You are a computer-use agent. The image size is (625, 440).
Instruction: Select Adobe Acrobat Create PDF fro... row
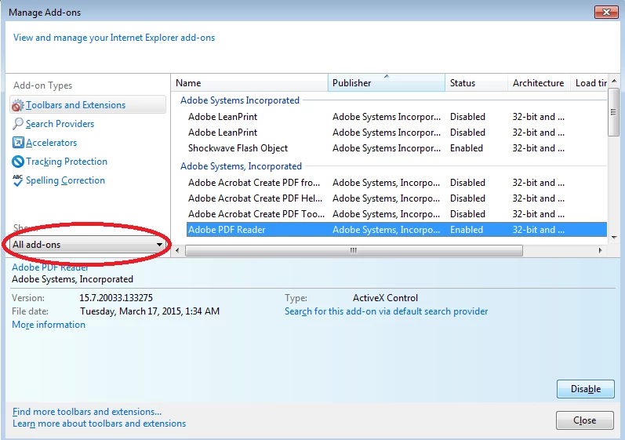point(397,183)
